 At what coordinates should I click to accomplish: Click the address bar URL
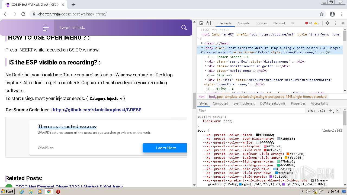72,14
